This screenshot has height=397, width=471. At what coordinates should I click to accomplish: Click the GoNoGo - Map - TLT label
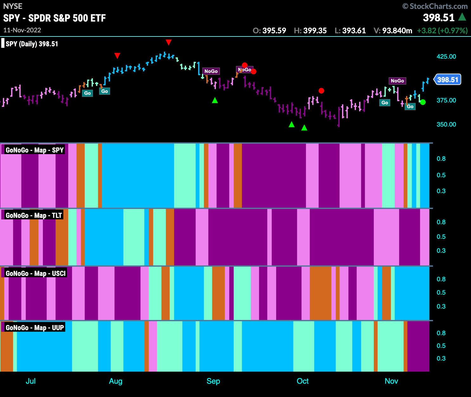tap(34, 215)
